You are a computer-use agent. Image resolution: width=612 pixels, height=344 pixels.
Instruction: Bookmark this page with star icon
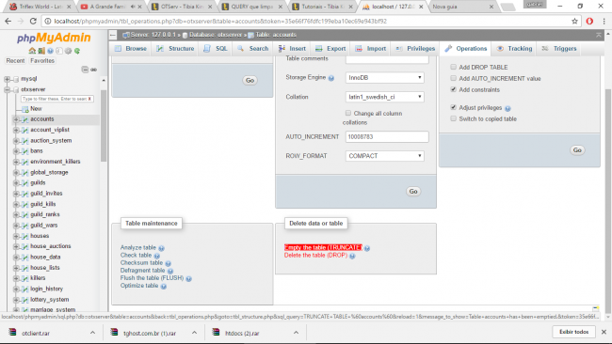[x=574, y=21]
